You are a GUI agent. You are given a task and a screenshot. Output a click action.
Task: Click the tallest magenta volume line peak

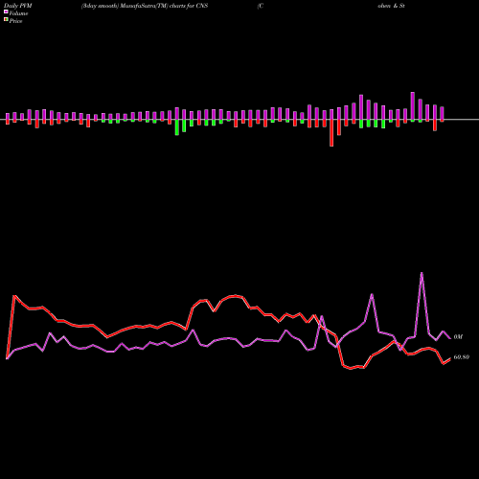422,273
